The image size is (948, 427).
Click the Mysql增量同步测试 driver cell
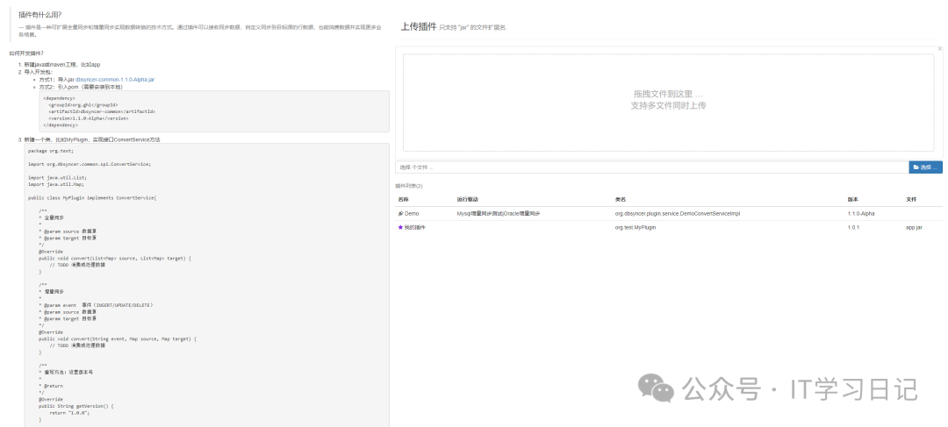tap(498, 213)
